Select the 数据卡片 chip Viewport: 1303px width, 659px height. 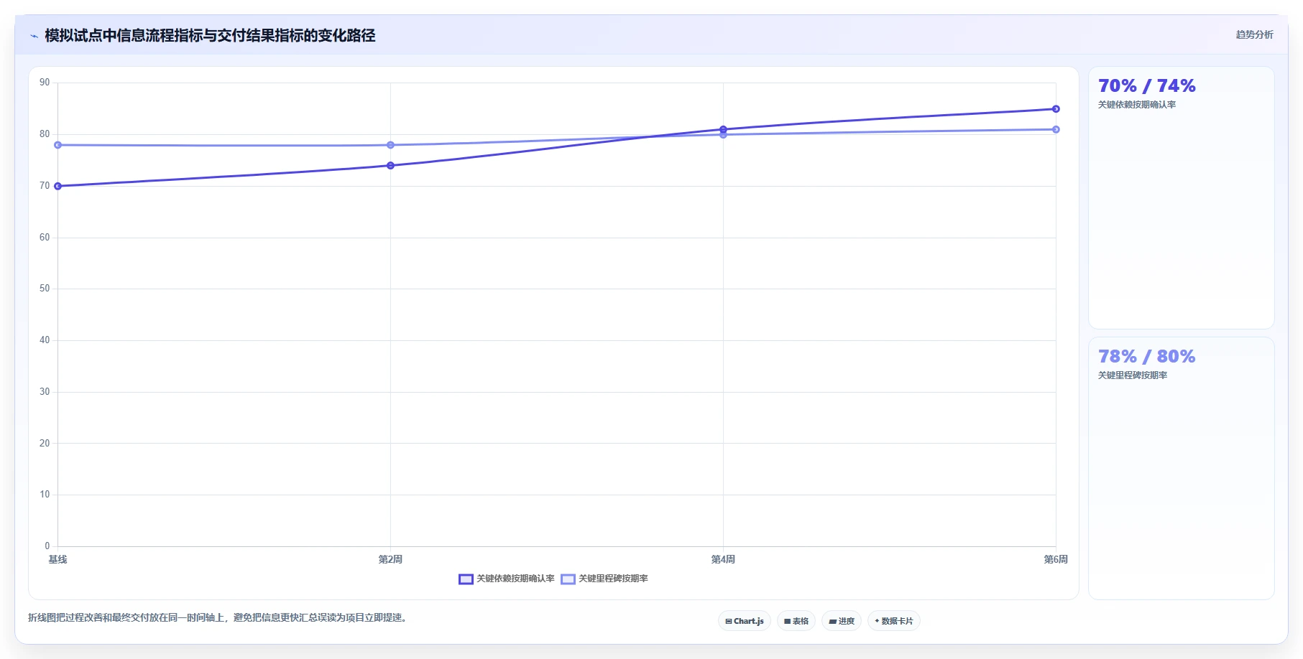pos(894,621)
